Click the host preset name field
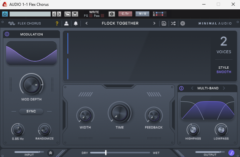The width and height of the screenshot is (240, 157). (30, 14)
